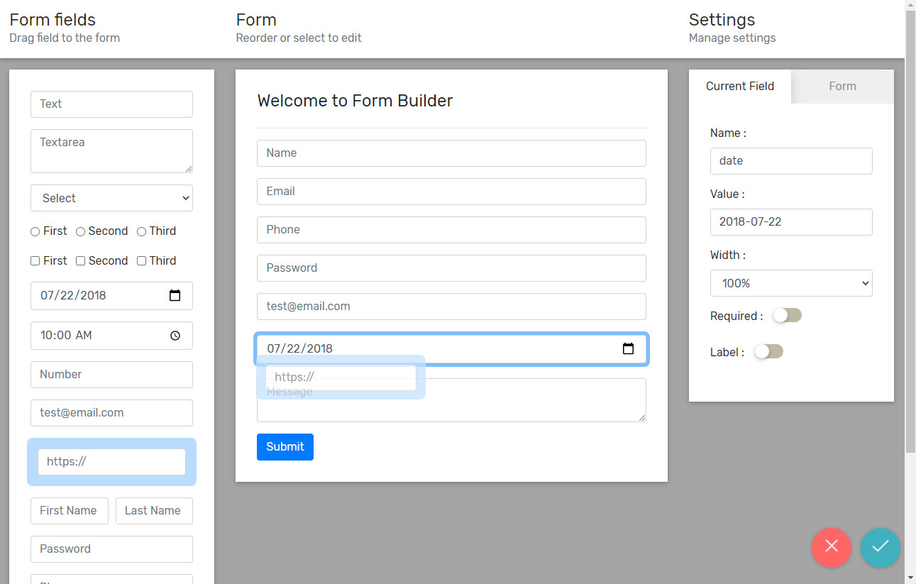Click clock icon in the time field
This screenshot has width=916, height=584.
coord(175,336)
